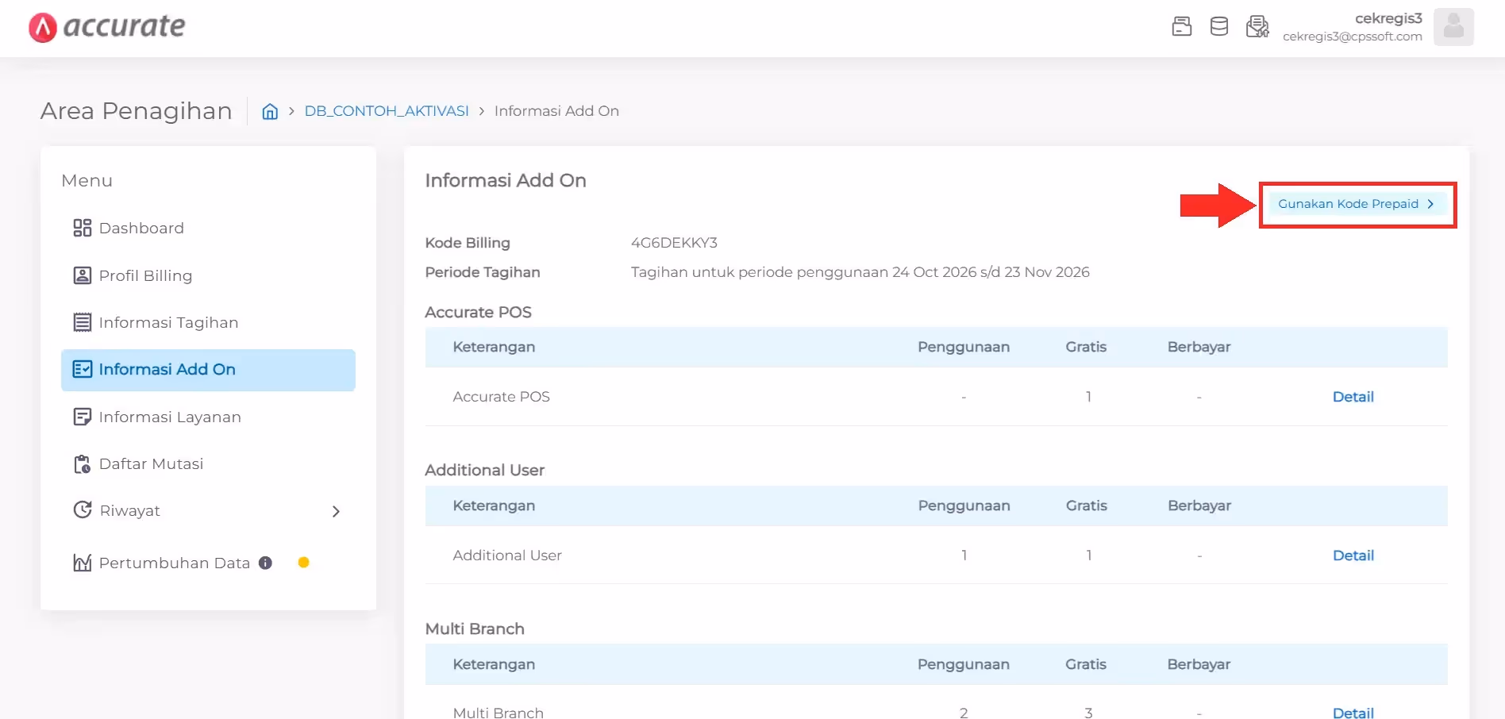
Task: Click the cekregis3@cpssoft.com email text
Action: [x=1353, y=37]
